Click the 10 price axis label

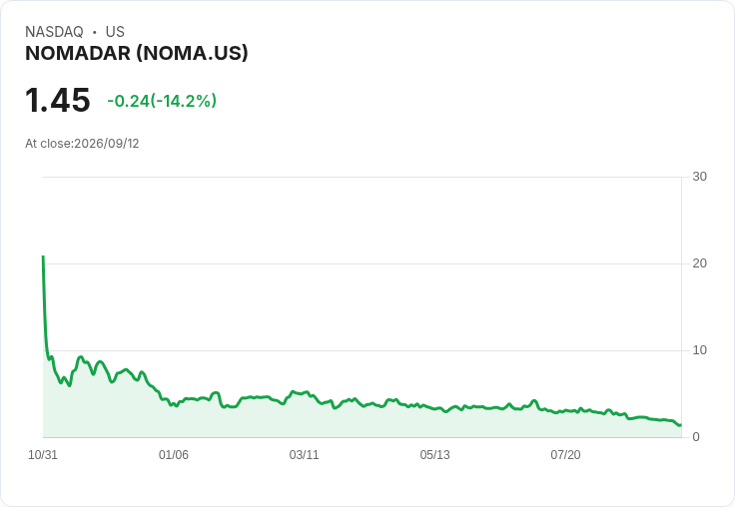click(699, 350)
